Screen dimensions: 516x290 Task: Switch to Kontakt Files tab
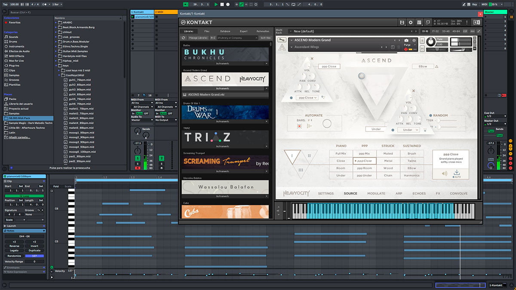(x=207, y=31)
